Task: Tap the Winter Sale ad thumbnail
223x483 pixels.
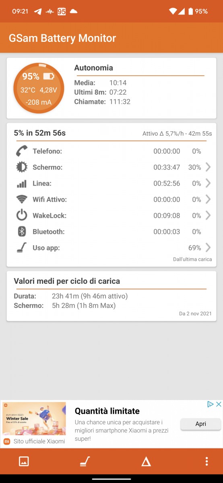Action: [34, 419]
